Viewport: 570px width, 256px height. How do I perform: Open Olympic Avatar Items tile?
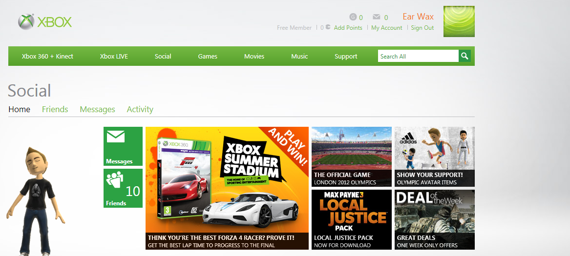point(435,157)
